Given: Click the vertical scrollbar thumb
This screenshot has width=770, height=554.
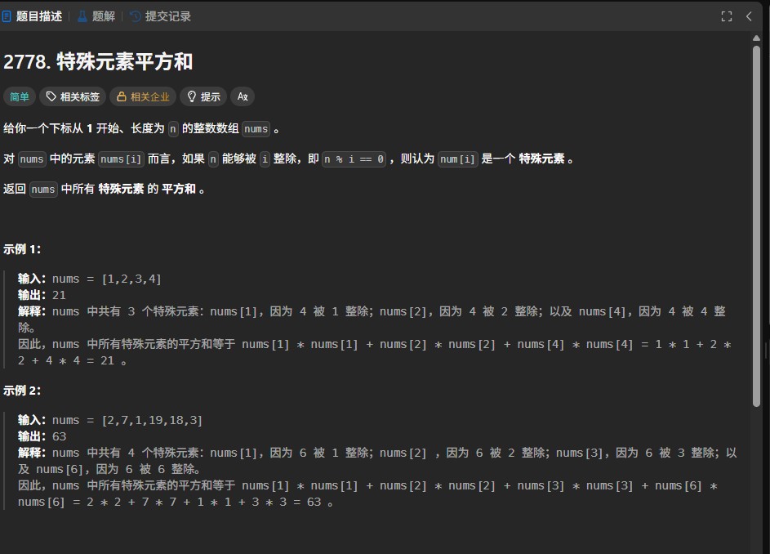Looking at the screenshot, I should [x=756, y=226].
